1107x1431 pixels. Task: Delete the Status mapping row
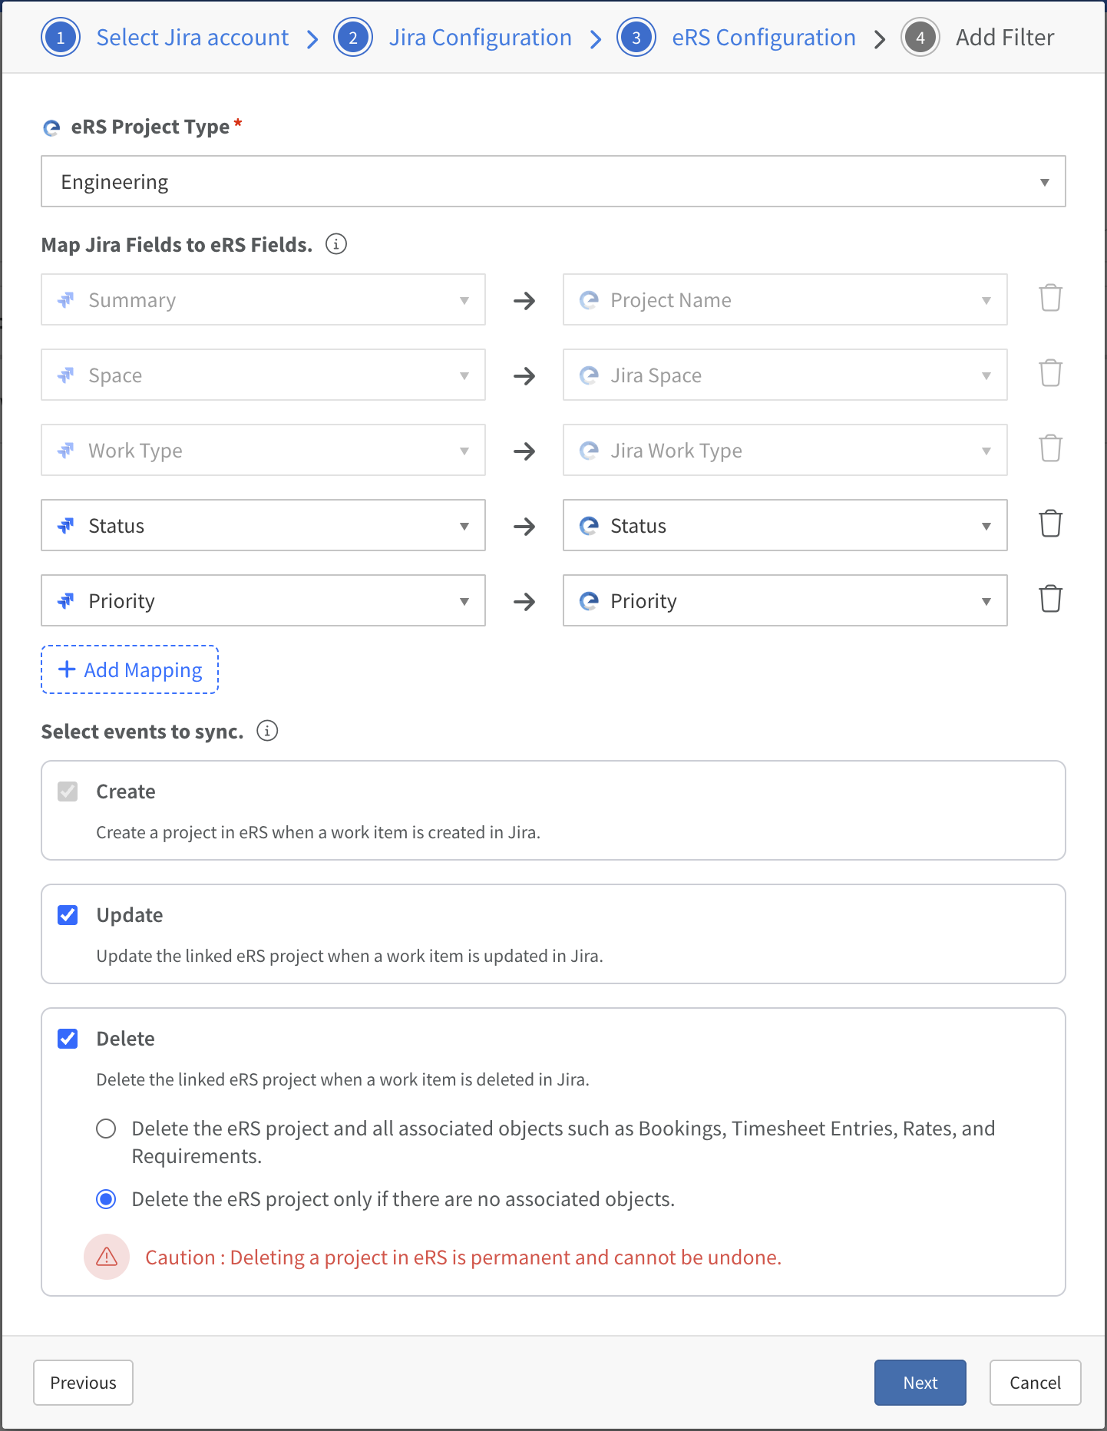point(1050,524)
